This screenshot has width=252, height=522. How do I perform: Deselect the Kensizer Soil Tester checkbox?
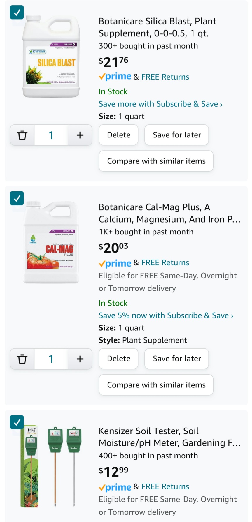point(17,422)
